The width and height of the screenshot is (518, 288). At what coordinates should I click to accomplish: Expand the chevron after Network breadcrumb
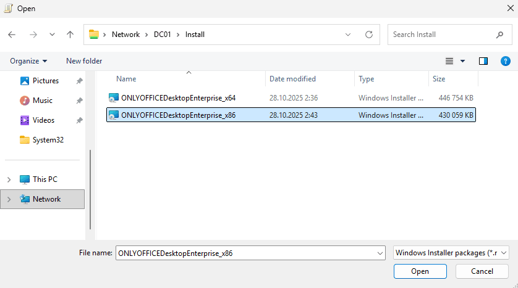pyautogui.click(x=146, y=35)
